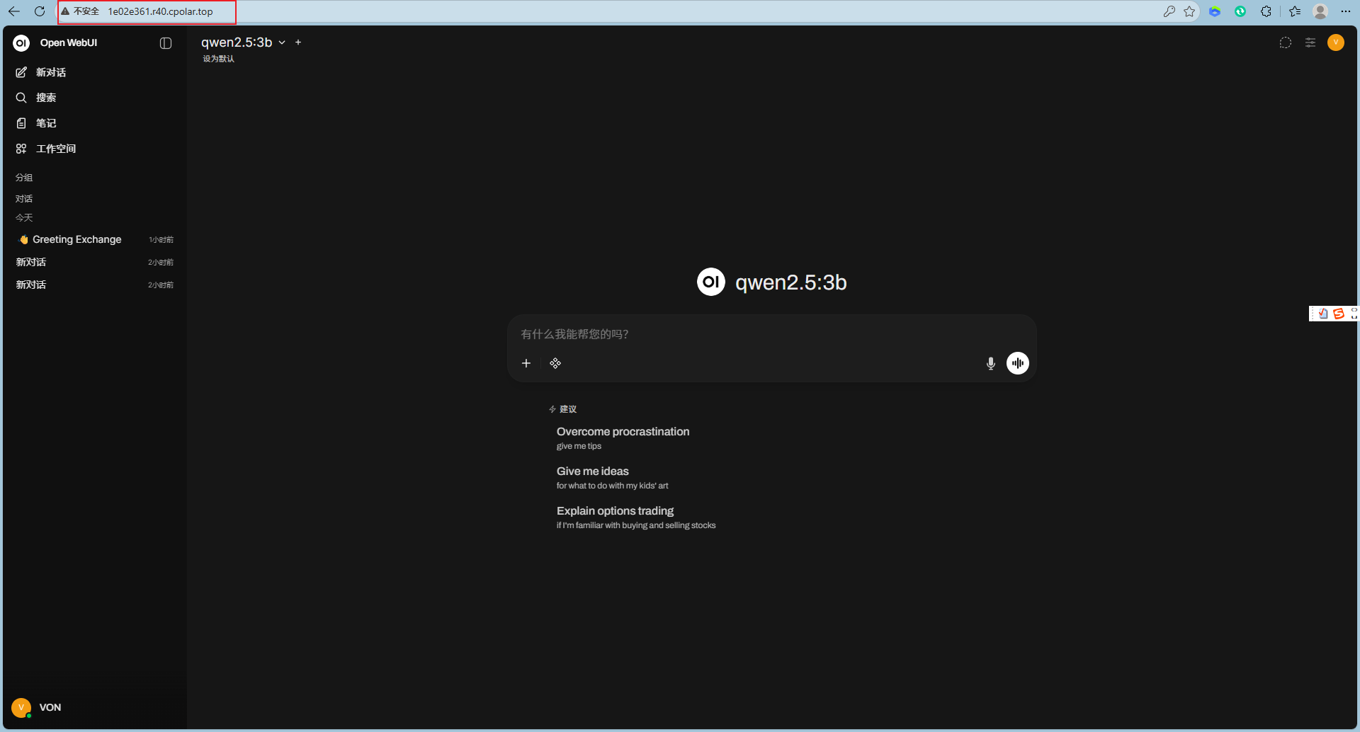Click the Open WebUI logo icon
The height and width of the screenshot is (732, 1360).
21,43
